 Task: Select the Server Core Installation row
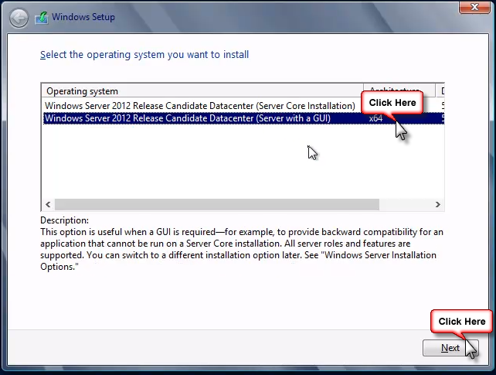243,106
